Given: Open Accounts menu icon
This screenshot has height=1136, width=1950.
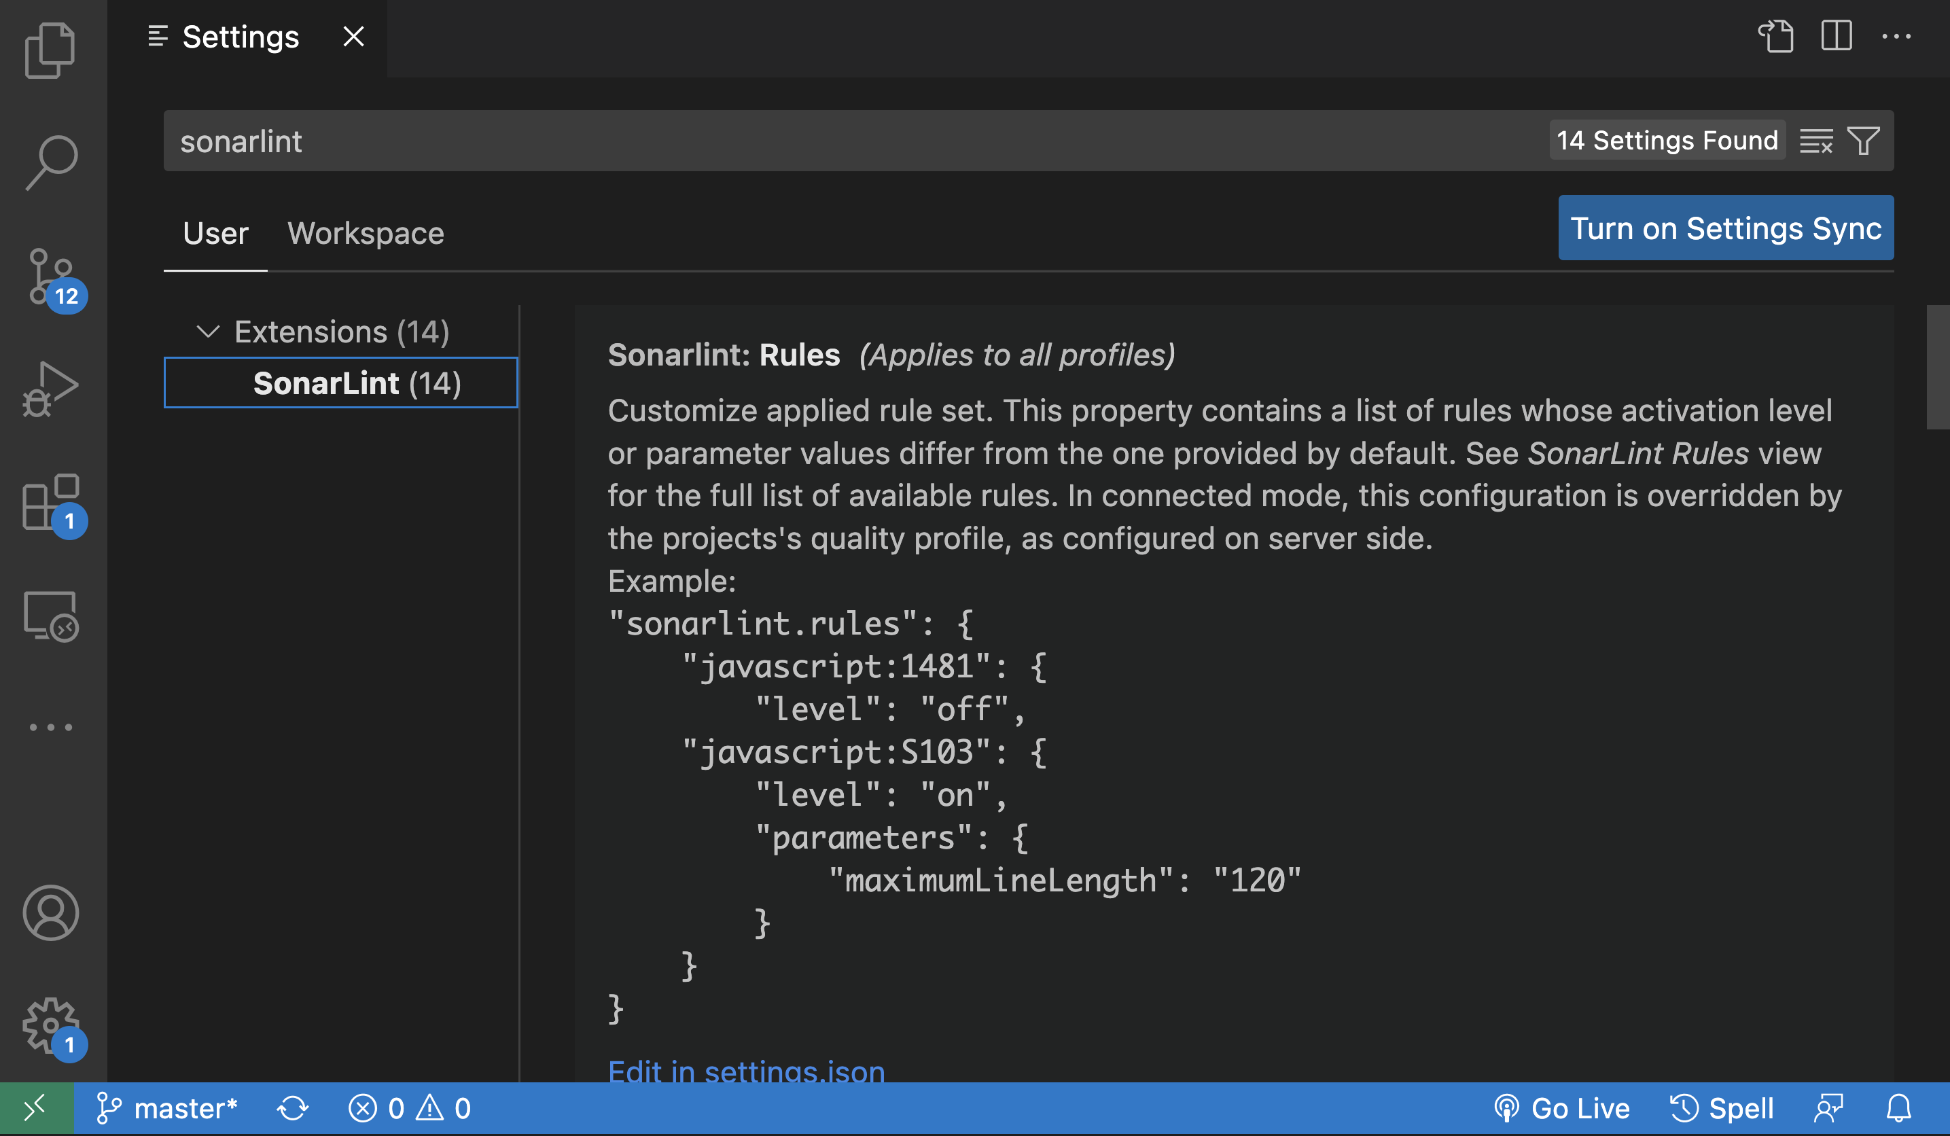Looking at the screenshot, I should click(50, 913).
